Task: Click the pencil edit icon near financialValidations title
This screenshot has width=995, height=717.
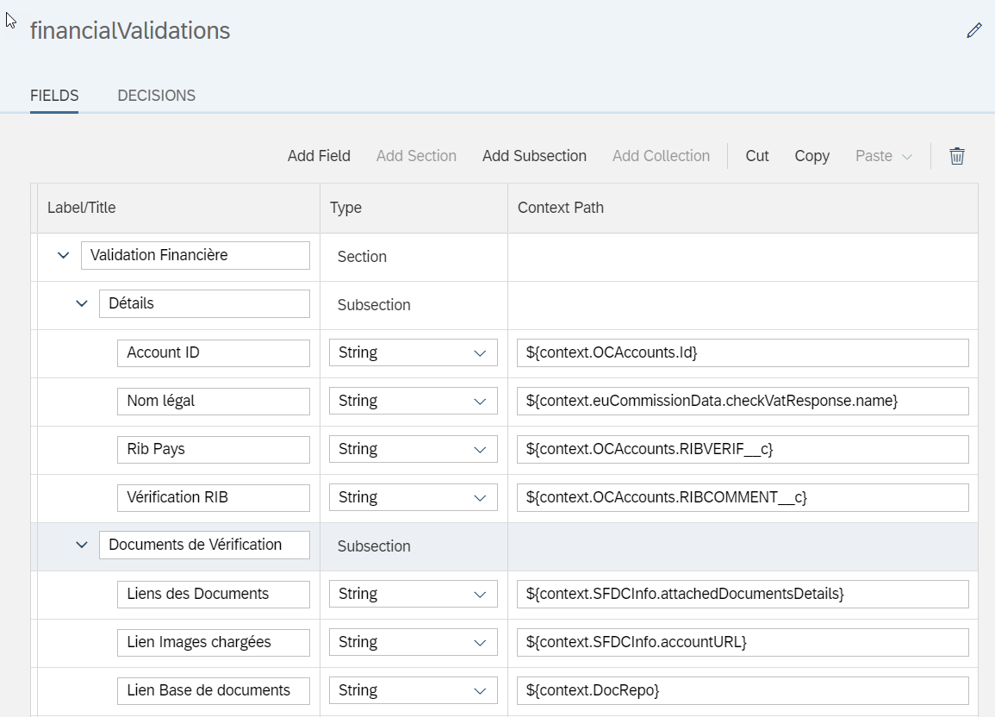Action: pos(974,30)
